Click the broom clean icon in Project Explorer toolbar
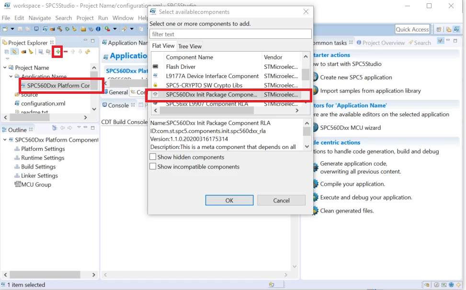466x290 pixels. pyautogui.click(x=31, y=52)
